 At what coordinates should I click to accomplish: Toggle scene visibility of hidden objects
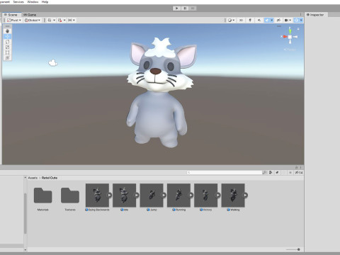[x=278, y=21]
